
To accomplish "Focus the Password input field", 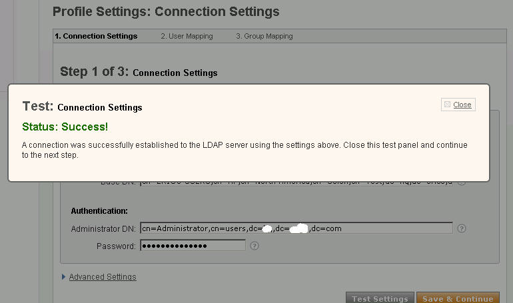I will pos(193,246).
